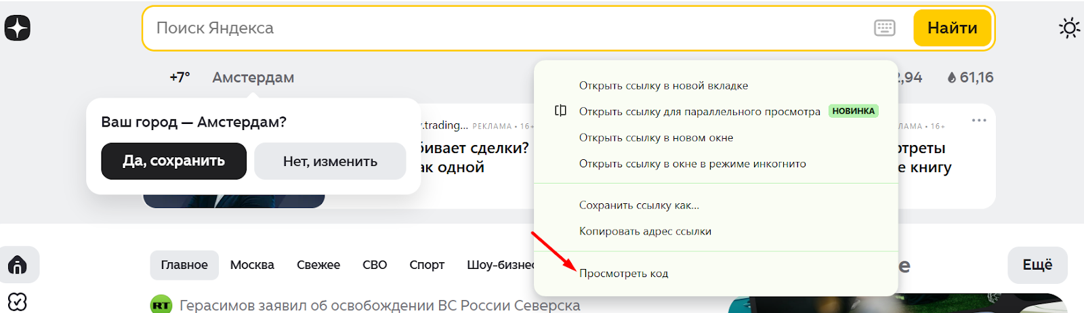Click the split-view icon in context menu

pyautogui.click(x=560, y=110)
